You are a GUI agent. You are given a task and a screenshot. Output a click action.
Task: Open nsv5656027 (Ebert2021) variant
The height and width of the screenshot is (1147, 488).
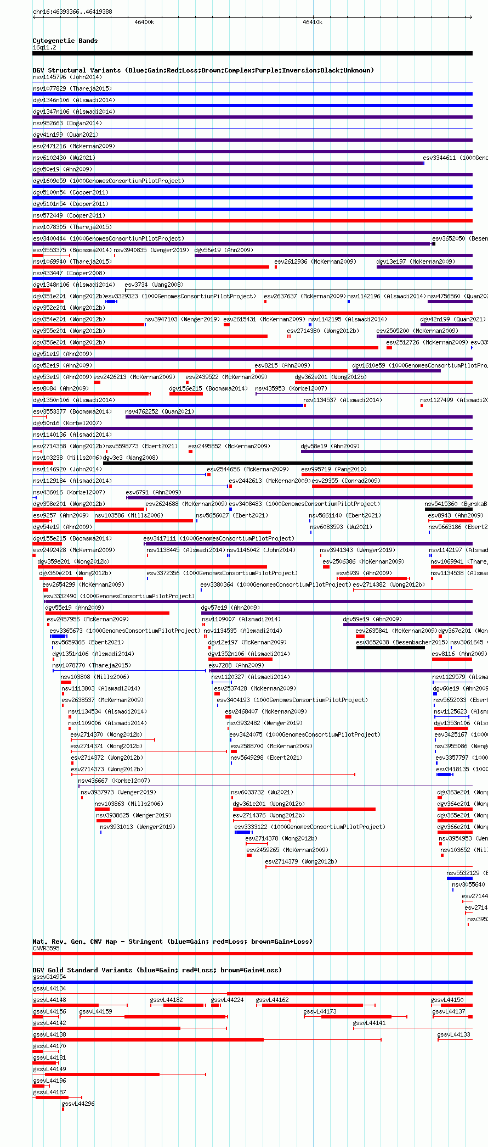coord(232,515)
